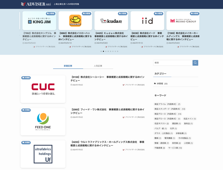Click author icon under KING JIM card

coord(34,47)
